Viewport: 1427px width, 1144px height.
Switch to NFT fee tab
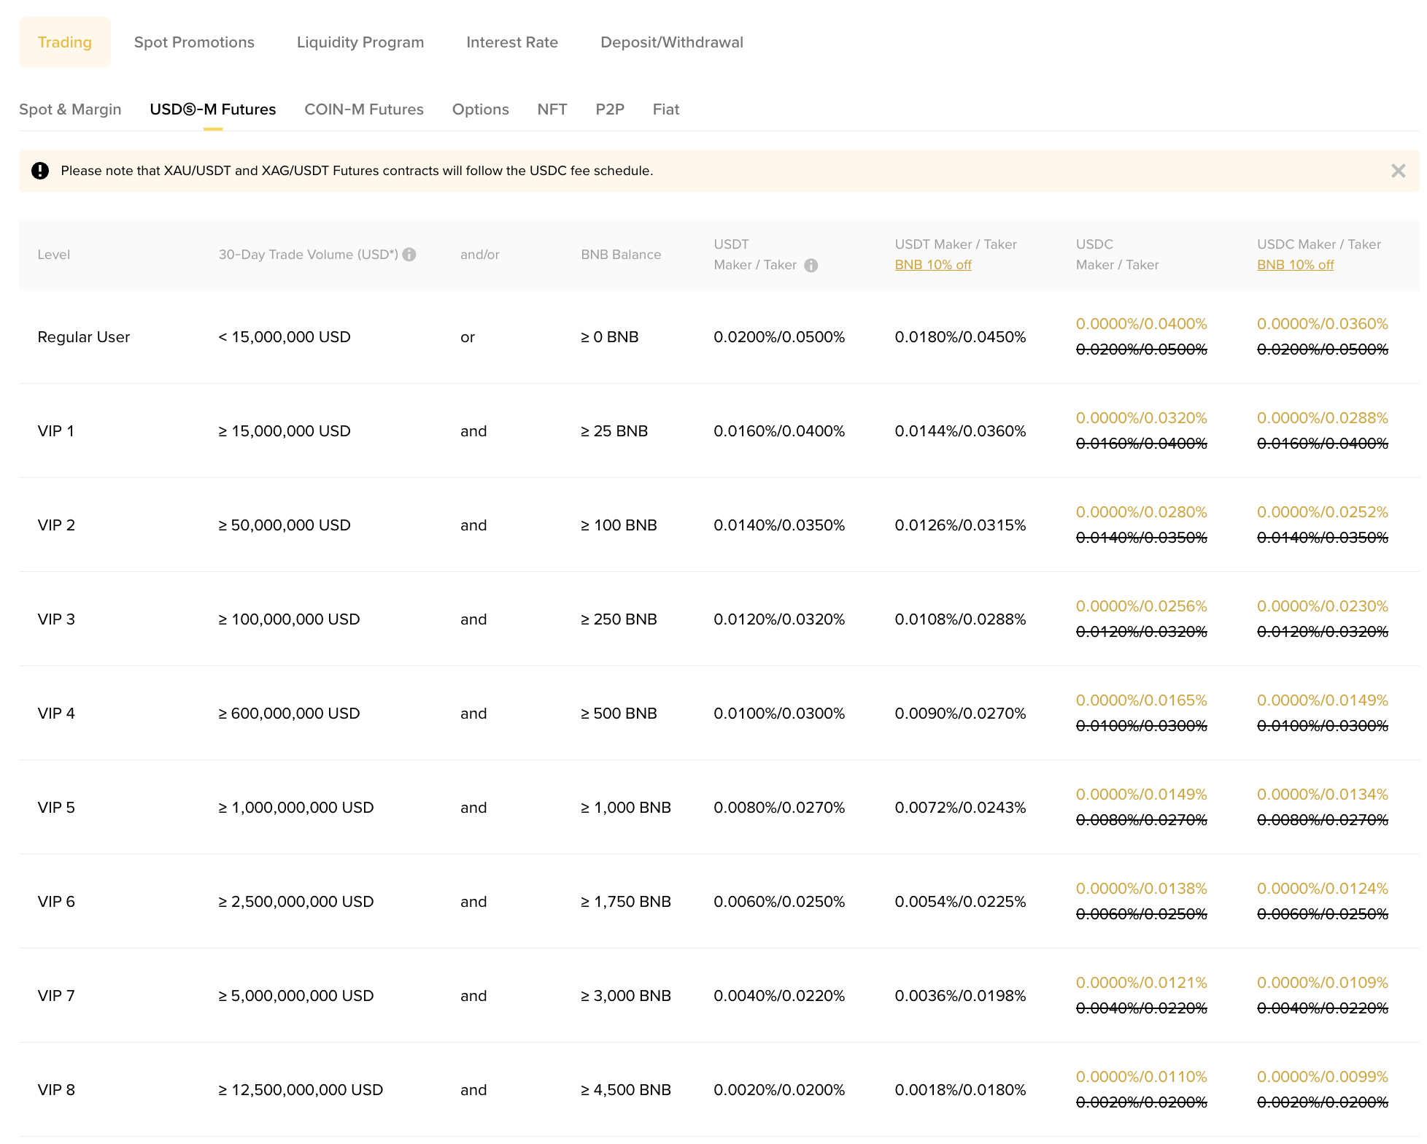point(552,109)
